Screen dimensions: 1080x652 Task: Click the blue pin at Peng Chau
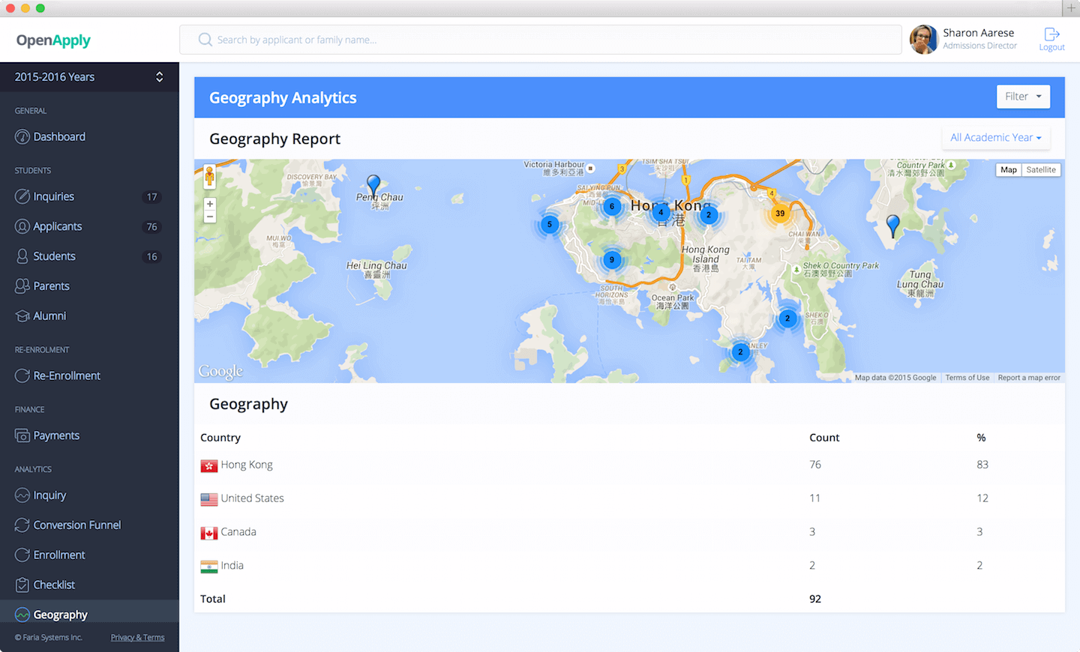(x=373, y=184)
